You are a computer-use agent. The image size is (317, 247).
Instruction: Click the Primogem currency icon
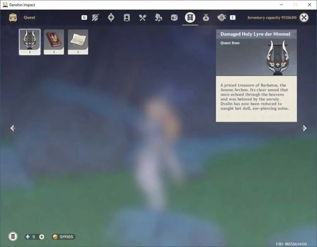(x=28, y=237)
